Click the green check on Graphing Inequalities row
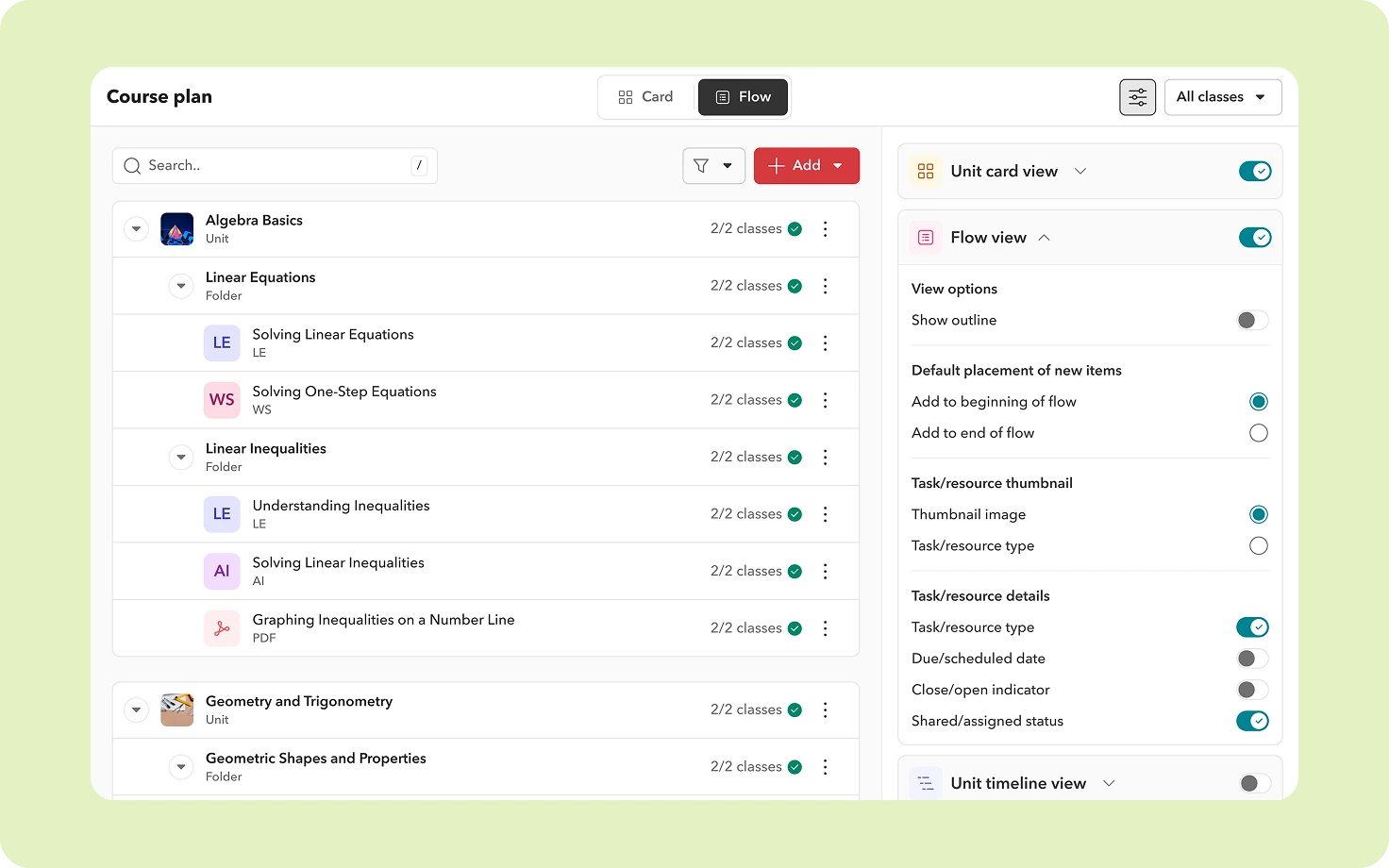The height and width of the screenshot is (868, 1389). coord(795,628)
